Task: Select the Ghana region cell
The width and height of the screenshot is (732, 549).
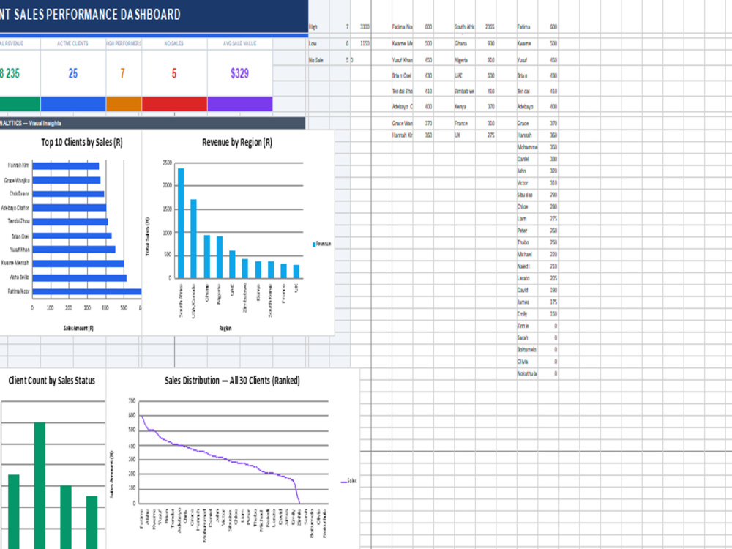Action: 465,43
